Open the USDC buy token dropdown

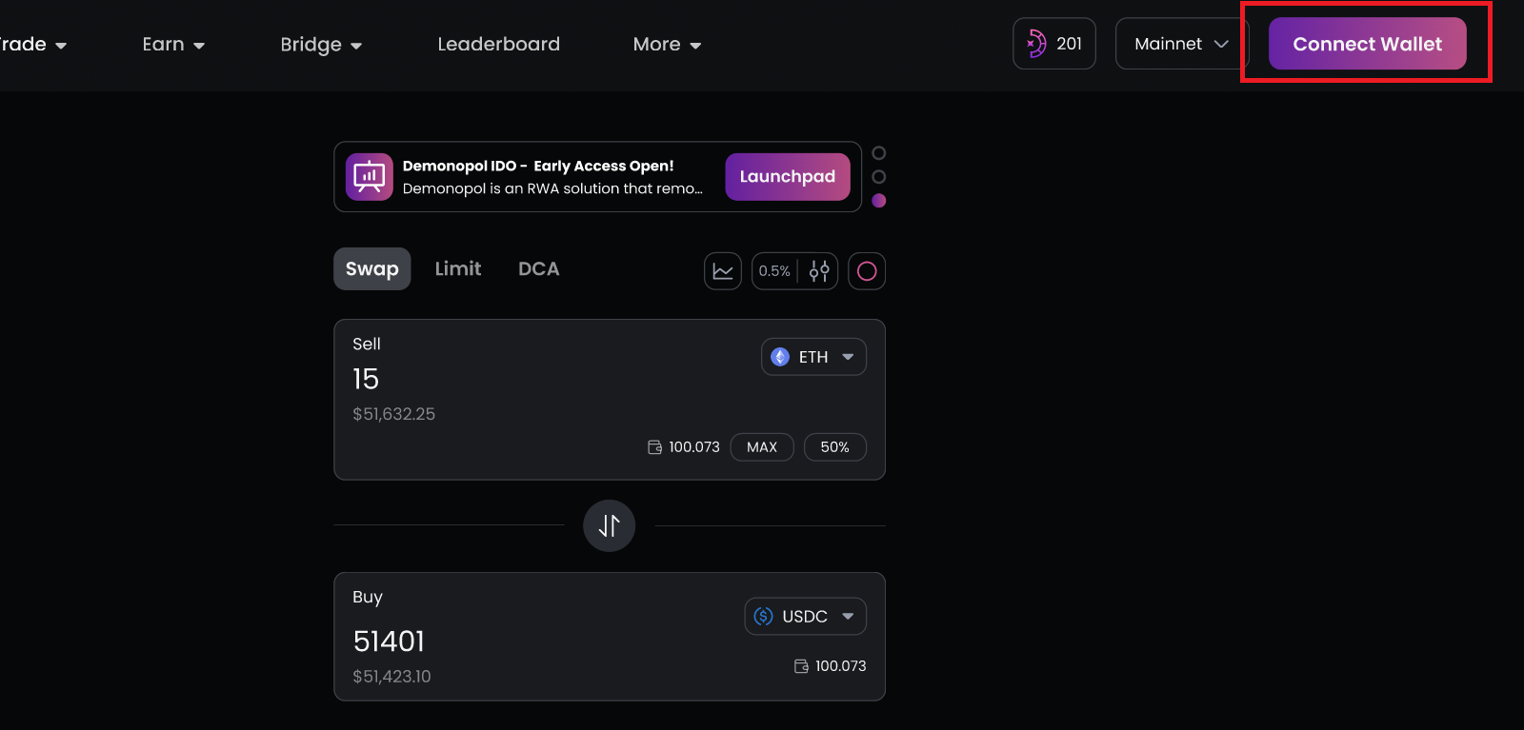coord(805,616)
